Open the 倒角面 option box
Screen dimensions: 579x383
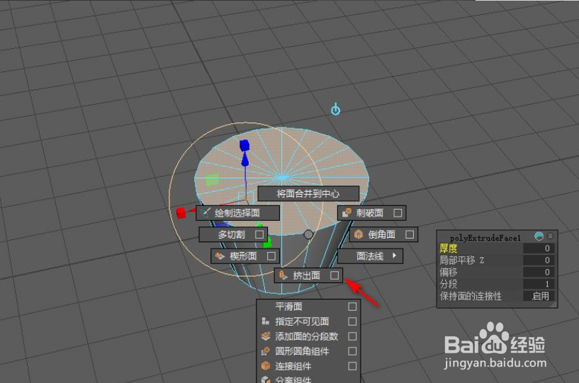410,234
